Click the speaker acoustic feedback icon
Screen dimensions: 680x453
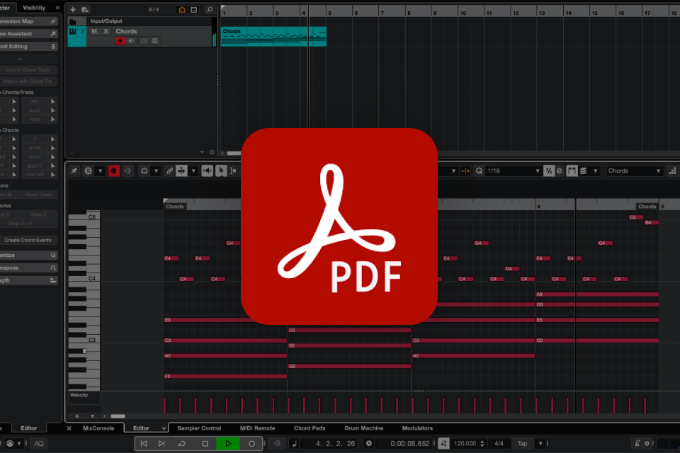tap(208, 171)
